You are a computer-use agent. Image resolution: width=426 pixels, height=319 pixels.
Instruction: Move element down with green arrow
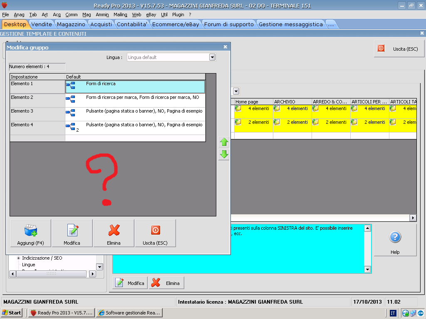coord(224,155)
